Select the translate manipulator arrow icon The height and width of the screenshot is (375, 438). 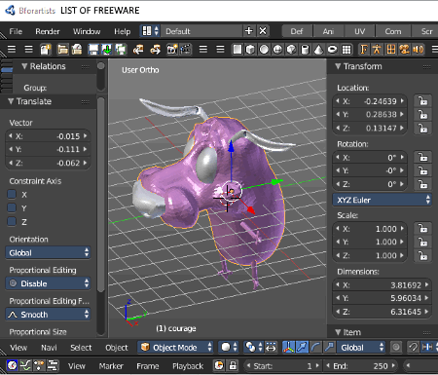click(x=302, y=348)
